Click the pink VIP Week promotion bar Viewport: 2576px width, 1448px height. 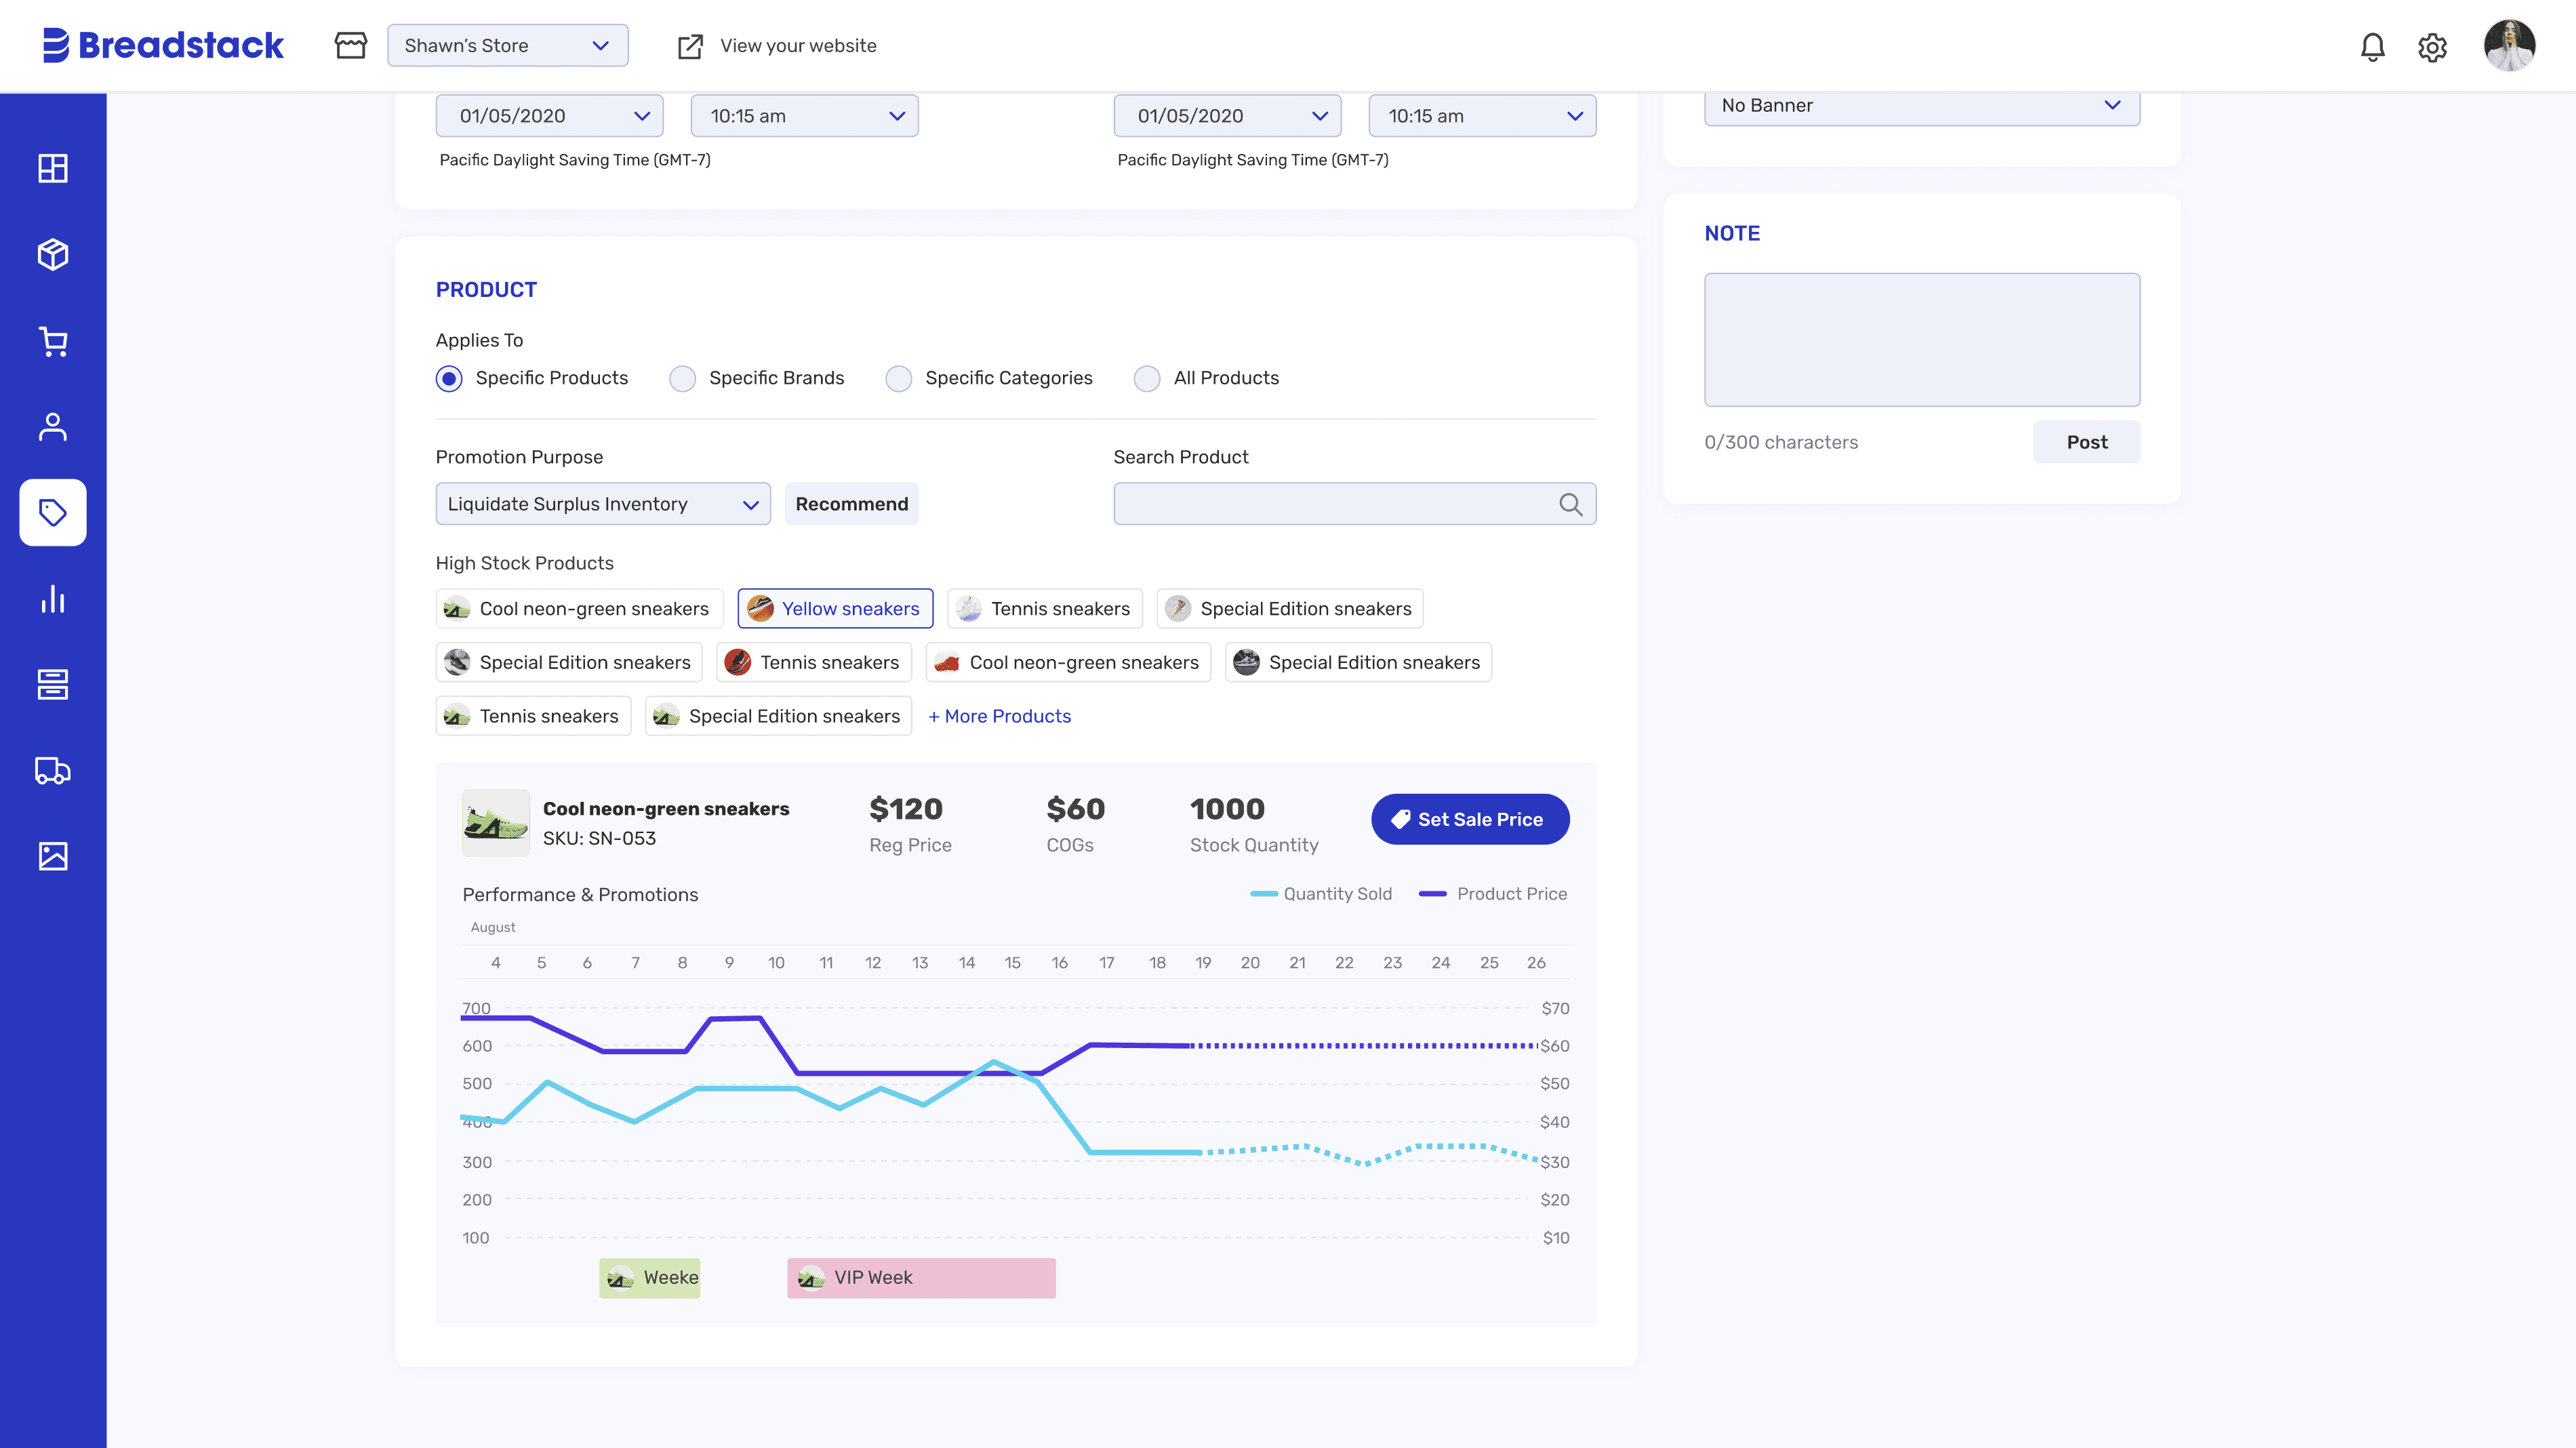click(920, 1277)
